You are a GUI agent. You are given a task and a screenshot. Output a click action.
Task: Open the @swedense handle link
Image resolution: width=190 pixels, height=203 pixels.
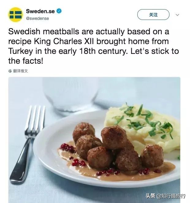(x=37, y=18)
